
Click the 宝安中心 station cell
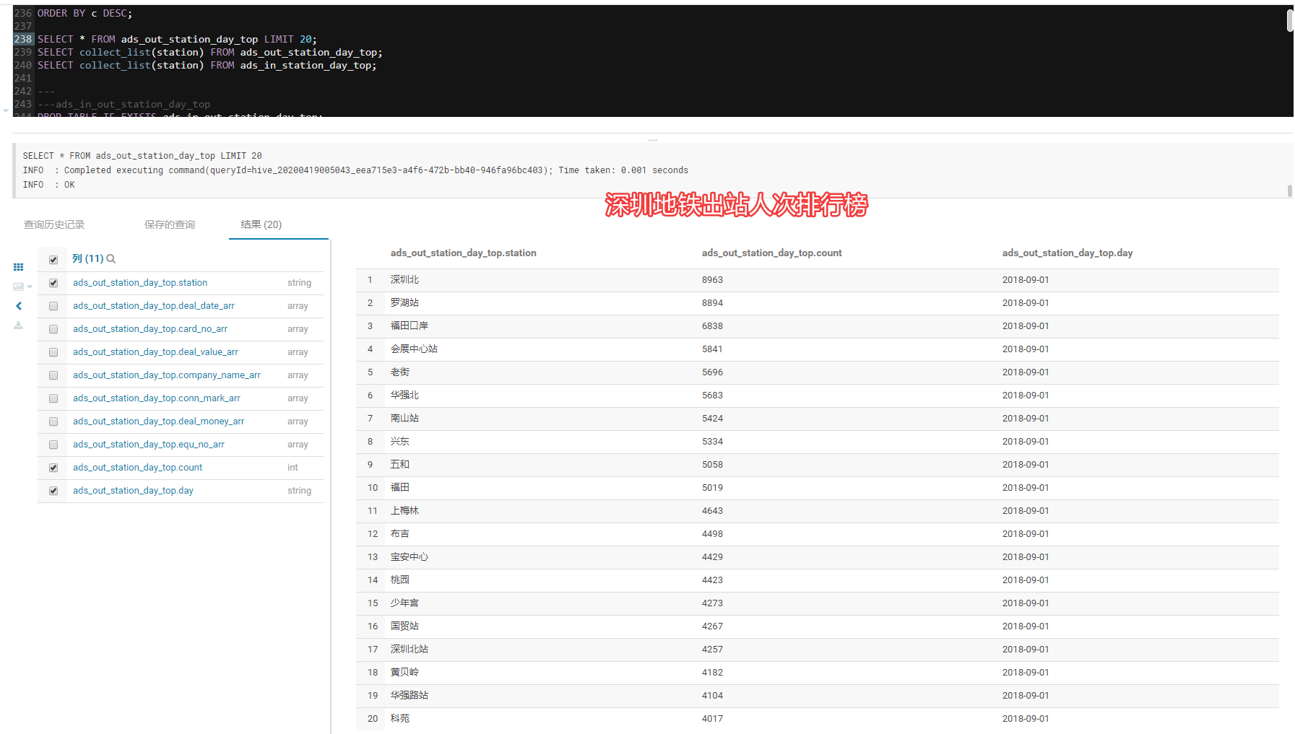point(410,557)
